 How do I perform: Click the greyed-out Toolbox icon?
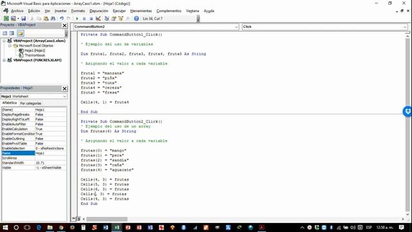tap(128, 19)
